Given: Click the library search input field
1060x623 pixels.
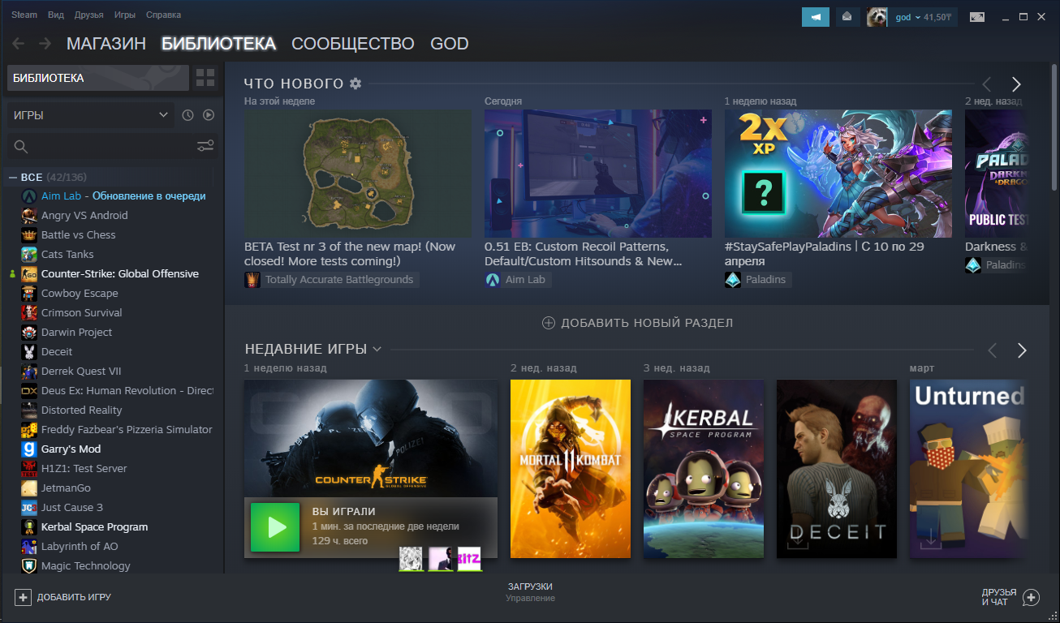Looking at the screenshot, I should 112,147.
